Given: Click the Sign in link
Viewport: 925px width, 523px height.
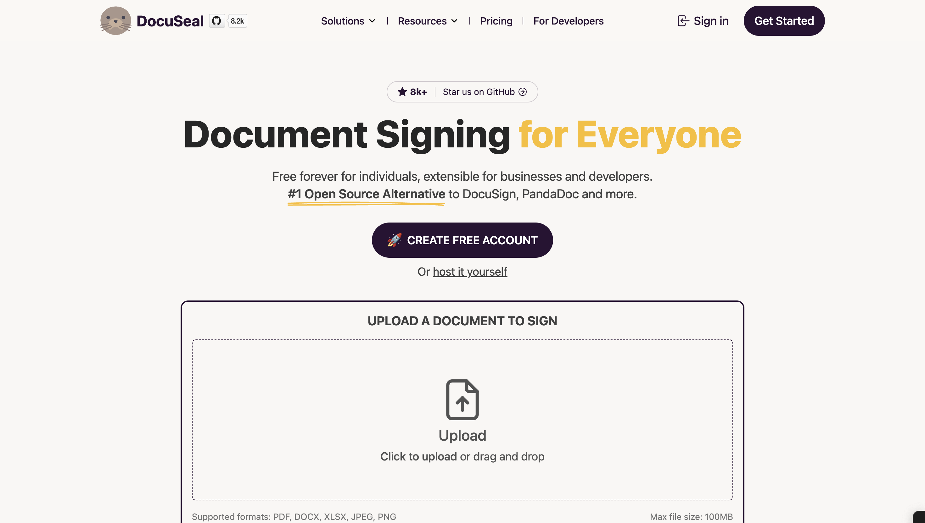Looking at the screenshot, I should click(x=703, y=21).
